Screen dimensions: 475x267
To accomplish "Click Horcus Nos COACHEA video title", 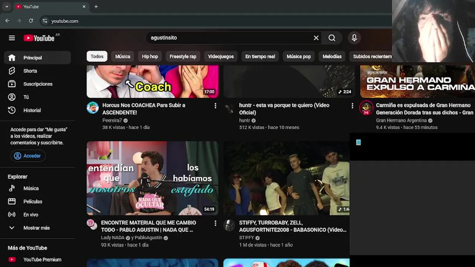I will (144, 109).
